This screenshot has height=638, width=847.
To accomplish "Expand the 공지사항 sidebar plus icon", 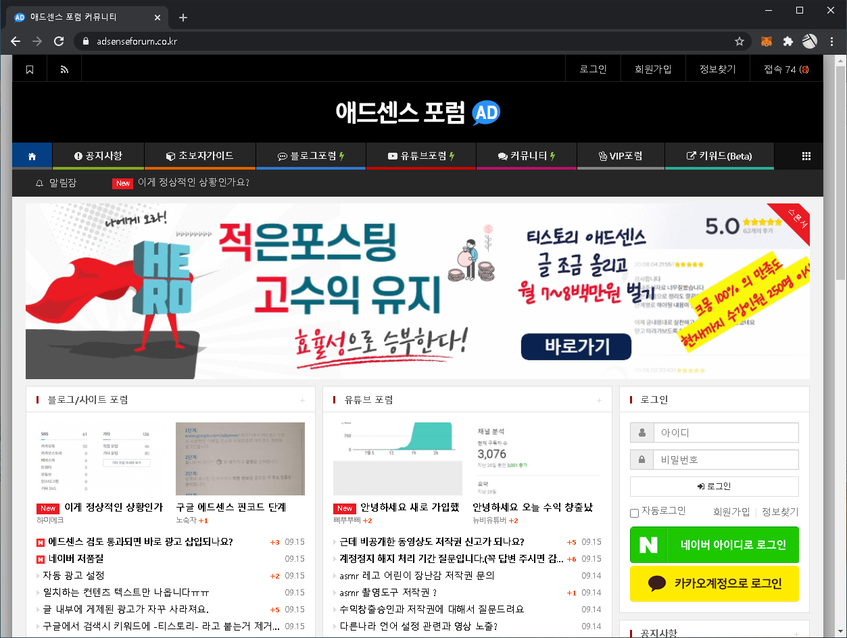I will click(x=796, y=633).
